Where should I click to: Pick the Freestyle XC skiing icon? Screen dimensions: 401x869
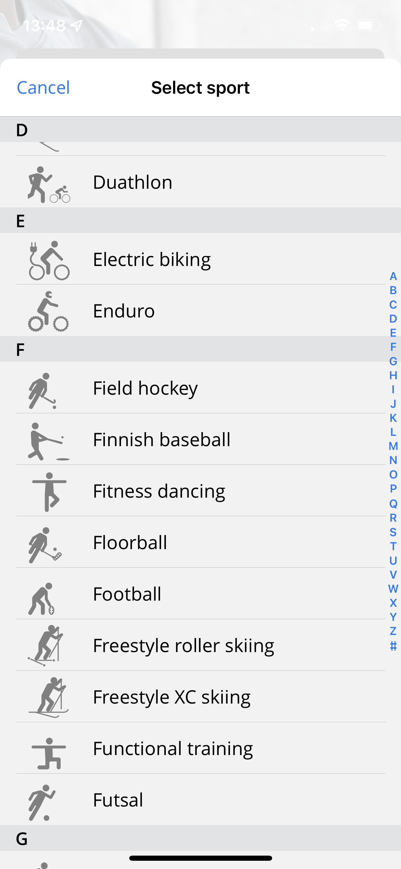click(49, 697)
